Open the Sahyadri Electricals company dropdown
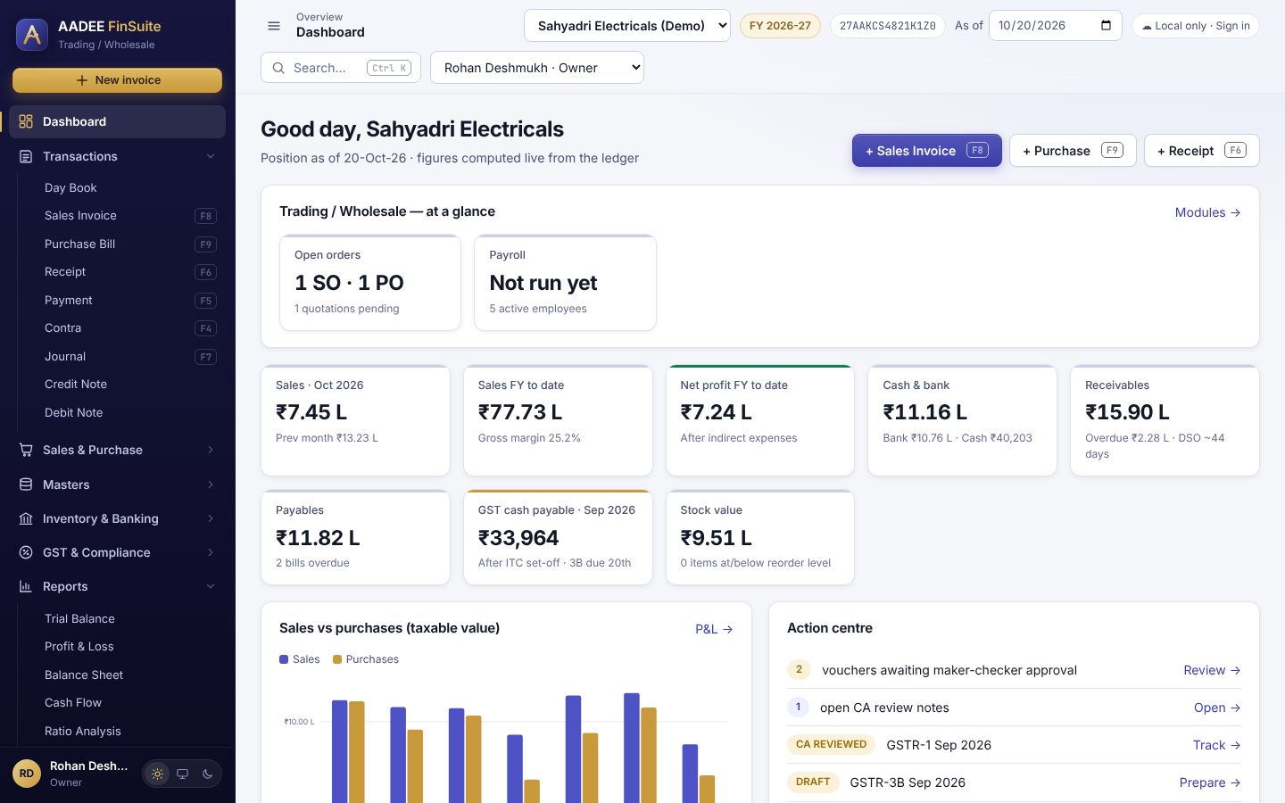 click(627, 25)
